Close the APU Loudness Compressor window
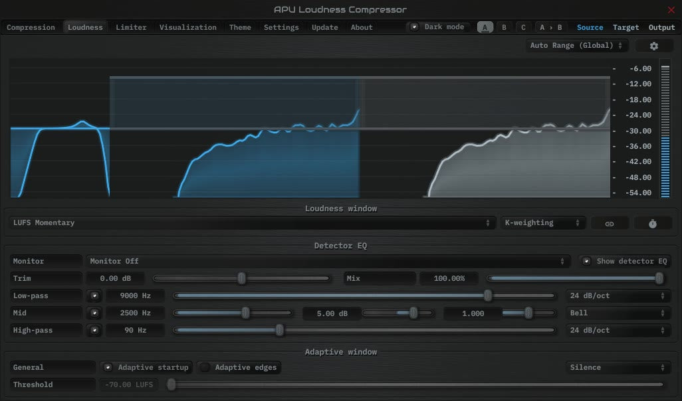682x401 pixels. [671, 9]
